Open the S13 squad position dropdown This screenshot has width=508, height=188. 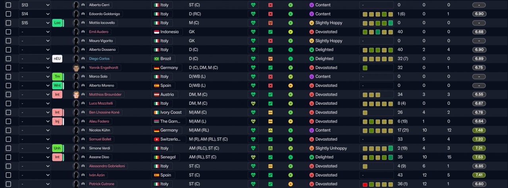[x=35, y=5]
